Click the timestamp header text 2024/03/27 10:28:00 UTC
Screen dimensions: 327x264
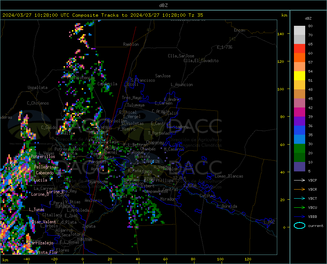36,15
